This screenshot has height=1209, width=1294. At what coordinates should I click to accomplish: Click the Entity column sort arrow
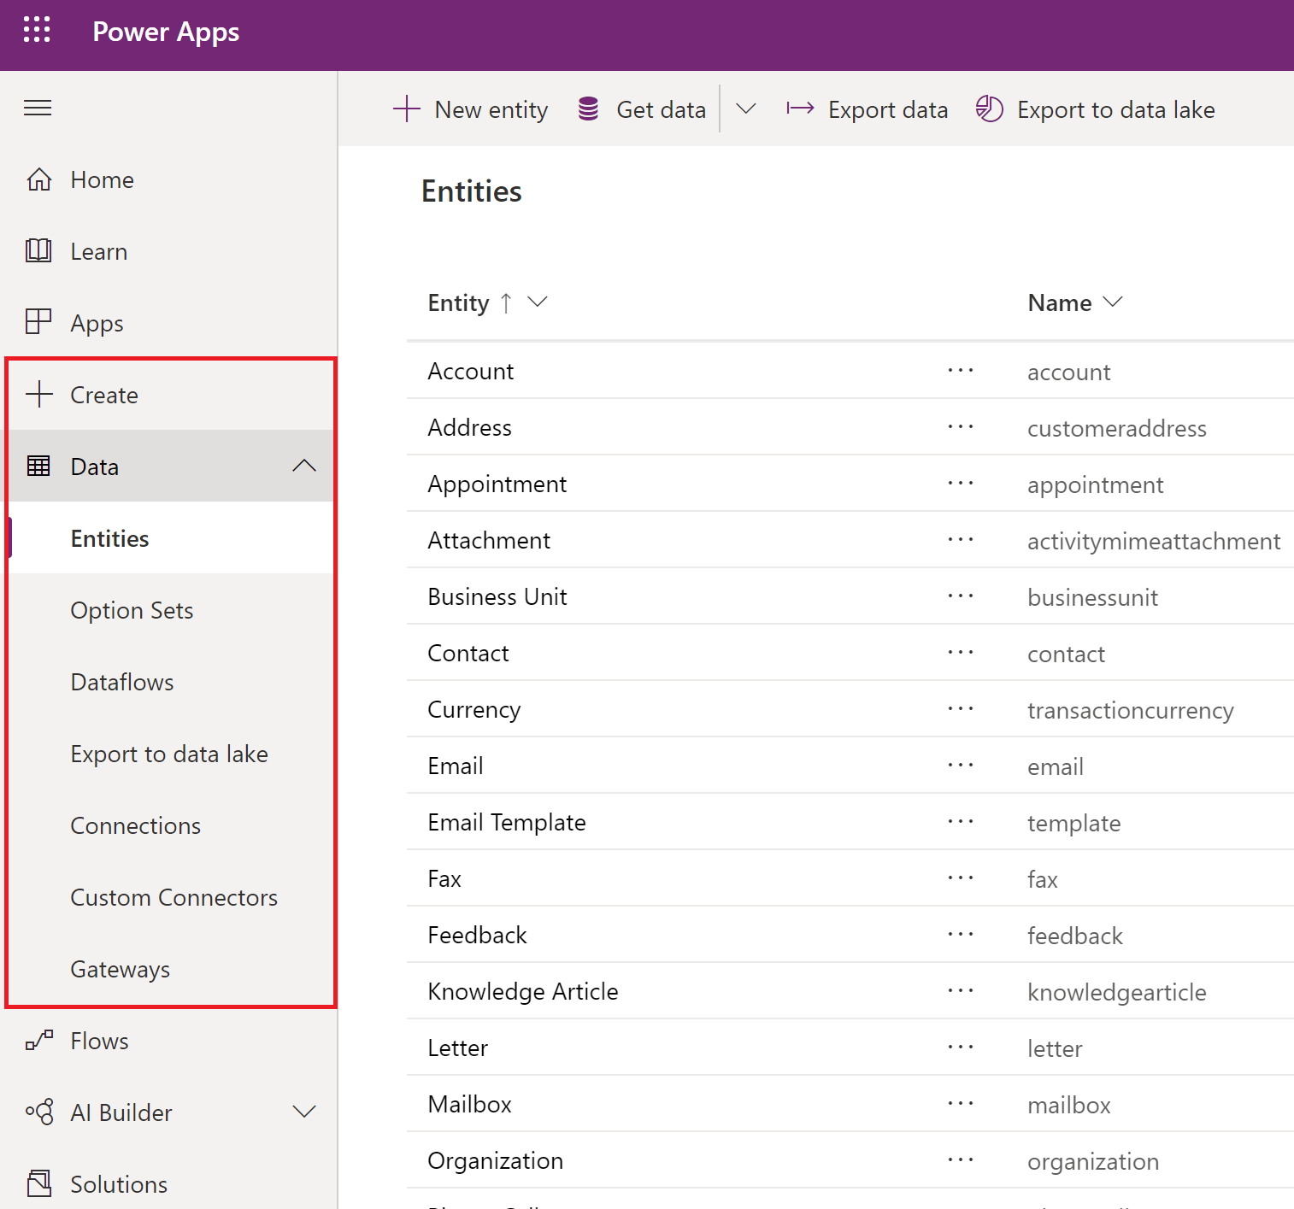tap(506, 302)
